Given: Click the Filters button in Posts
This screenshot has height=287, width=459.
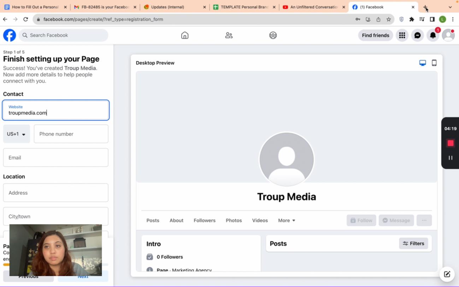Looking at the screenshot, I should 413,243.
